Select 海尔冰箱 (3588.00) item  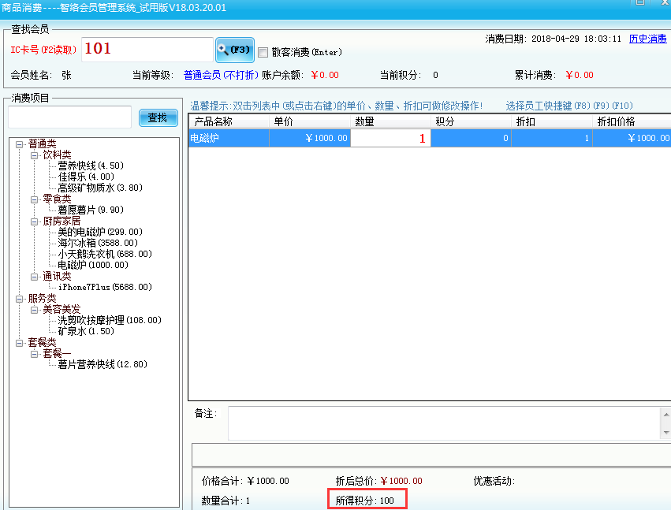(98, 243)
